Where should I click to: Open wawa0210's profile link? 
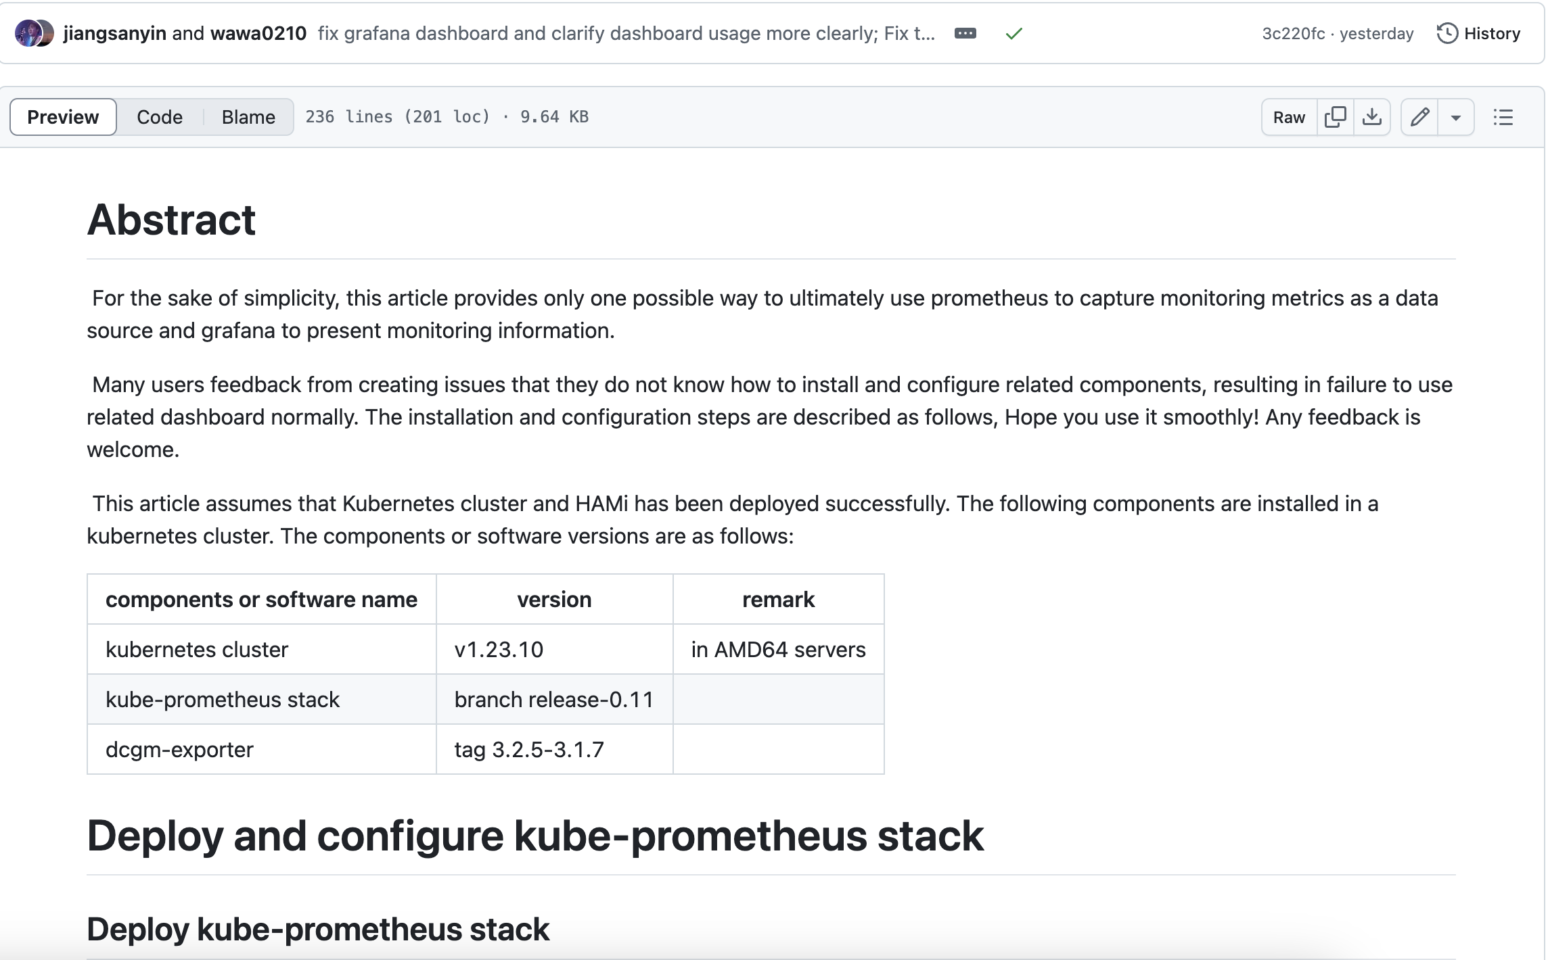pos(258,34)
